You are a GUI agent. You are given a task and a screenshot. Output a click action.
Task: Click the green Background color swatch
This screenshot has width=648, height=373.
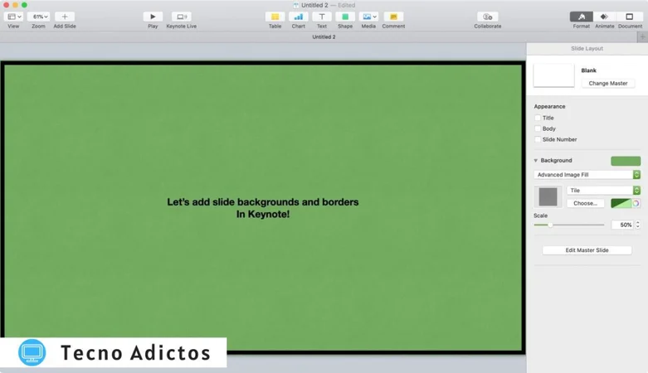click(626, 161)
